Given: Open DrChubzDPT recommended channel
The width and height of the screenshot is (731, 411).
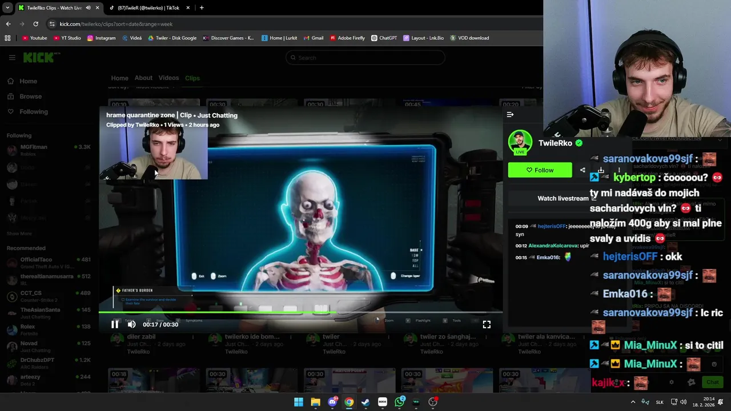Looking at the screenshot, I should pos(49,363).
